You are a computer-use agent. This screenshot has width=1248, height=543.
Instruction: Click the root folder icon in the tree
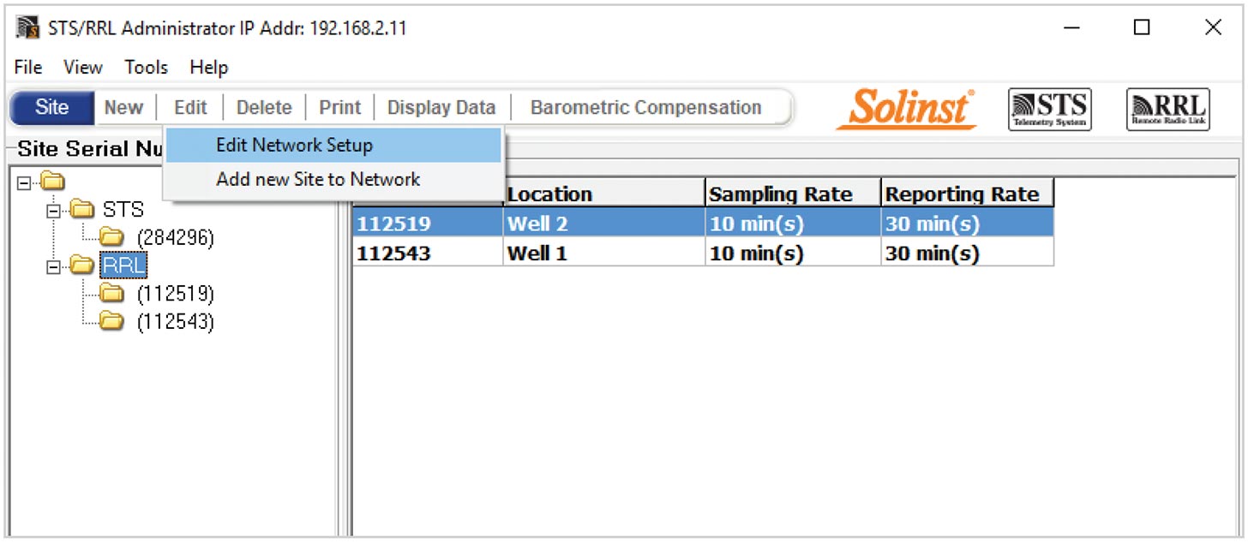53,181
